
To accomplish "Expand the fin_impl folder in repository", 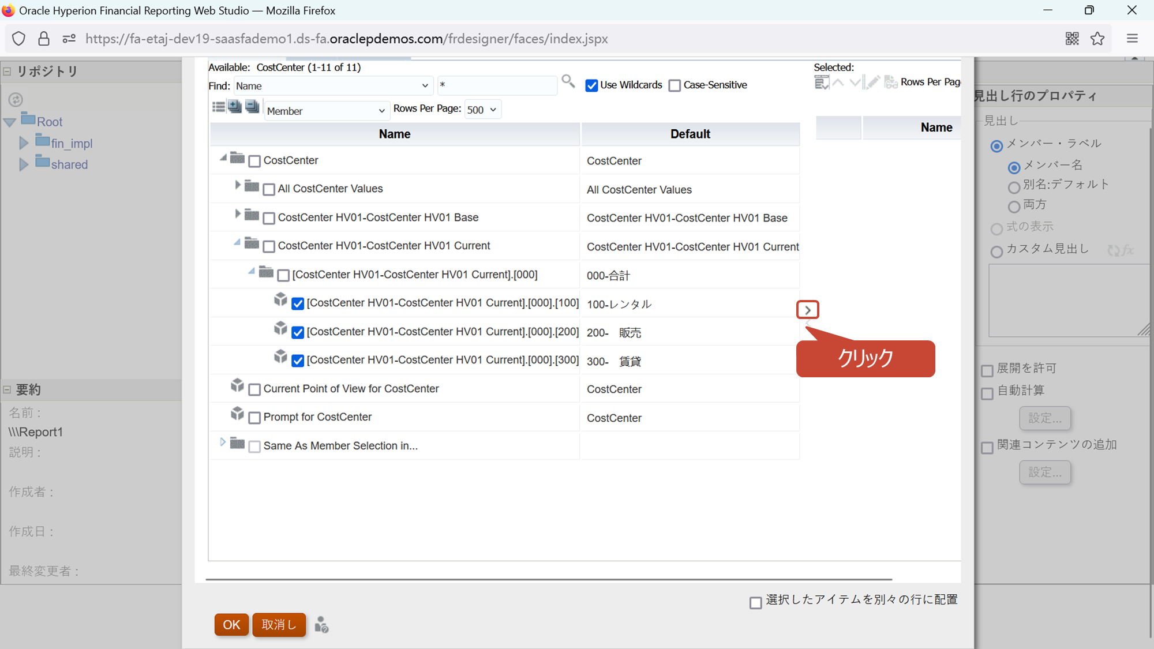I will [x=24, y=143].
